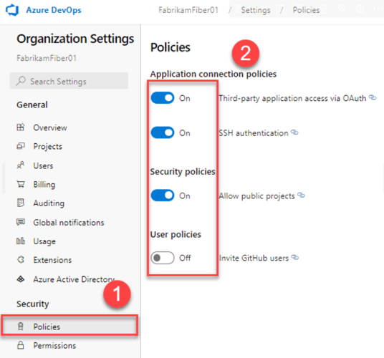Open the Usage page
Image resolution: width=384 pixels, height=358 pixels.
tap(44, 241)
